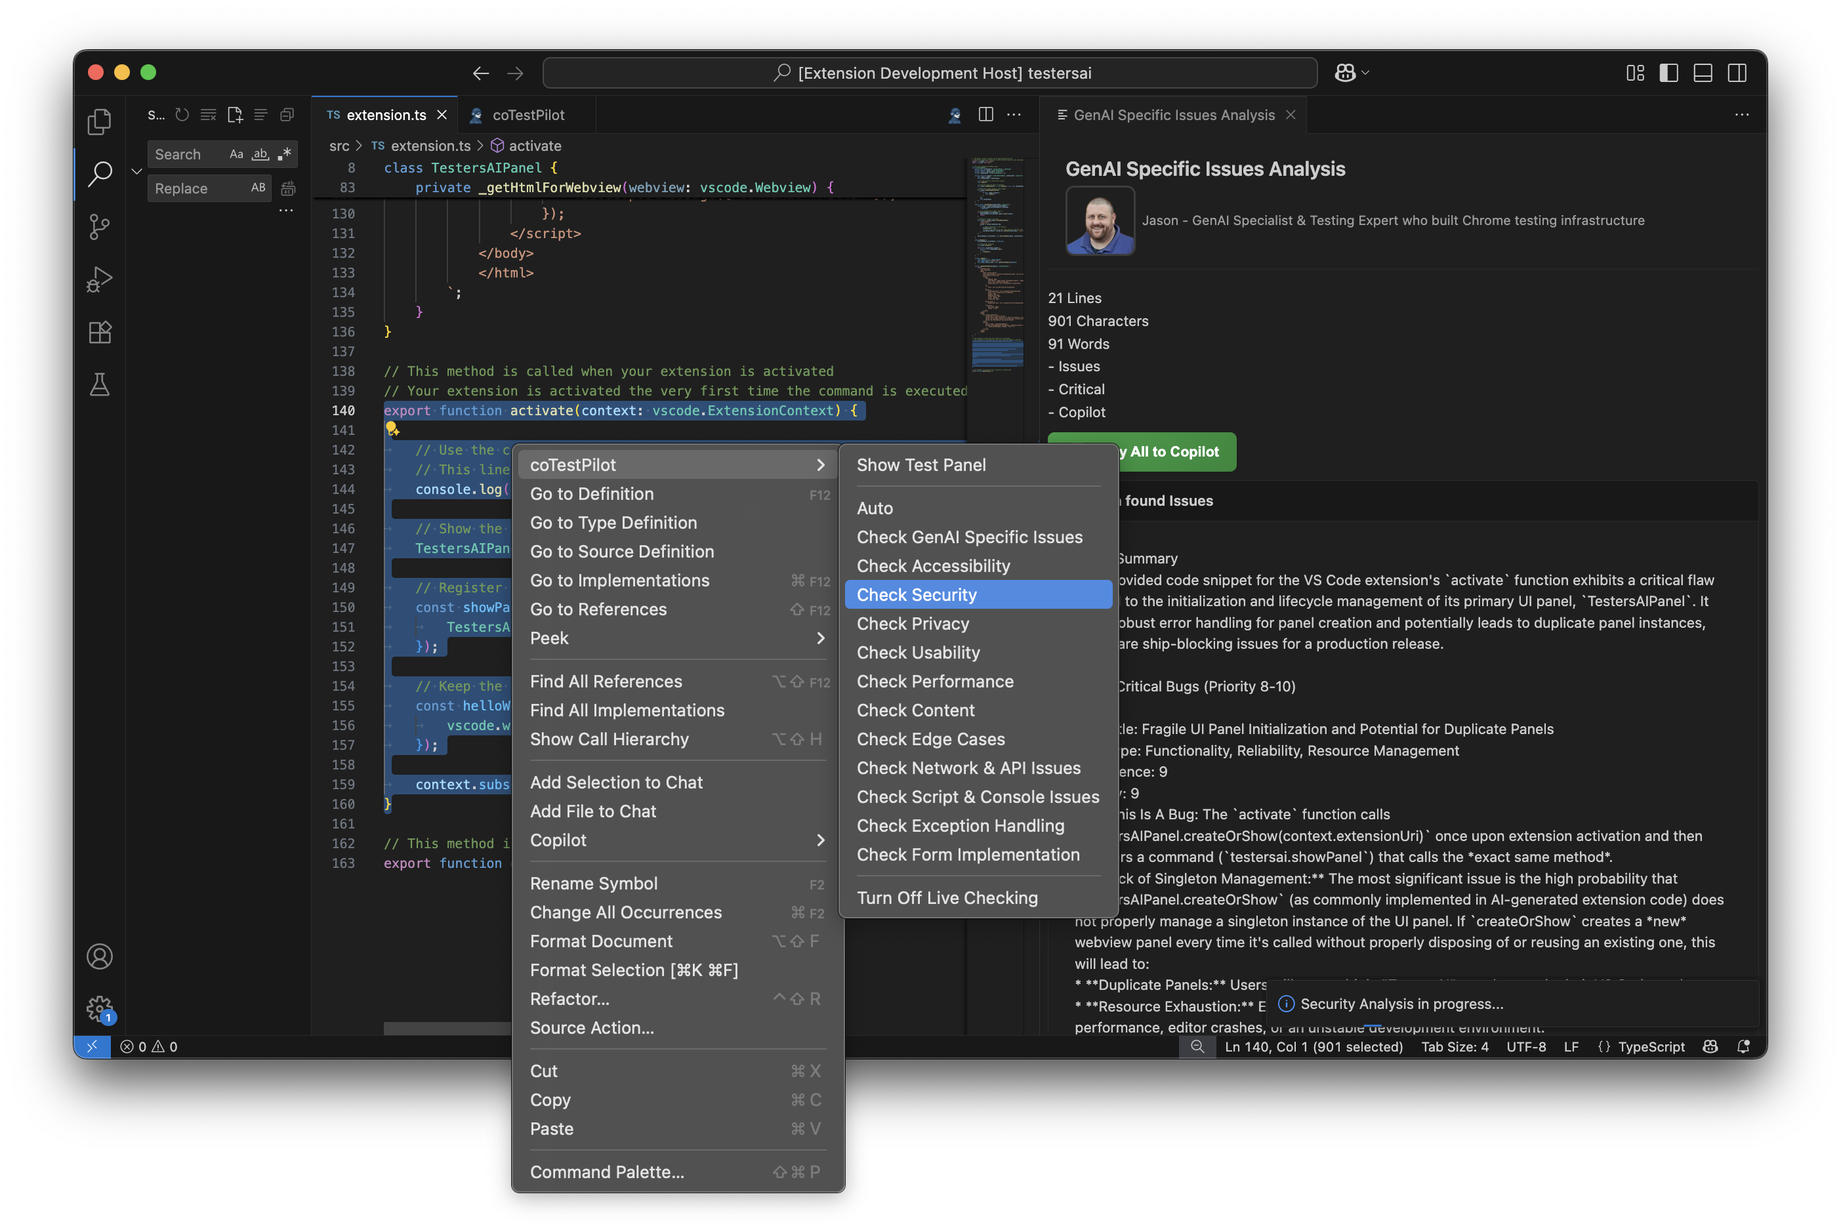The height and width of the screenshot is (1228, 1841).
Task: Click the coTestPilot icon in editor toolbar
Action: pyautogui.click(x=955, y=115)
